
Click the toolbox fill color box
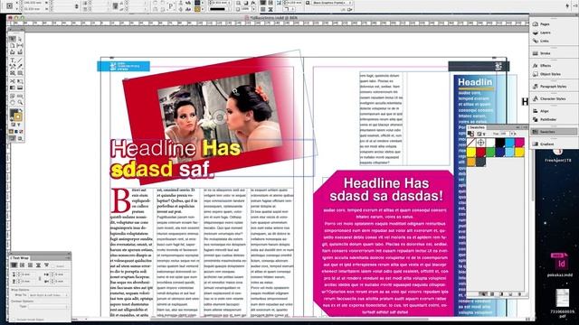click(x=14, y=112)
